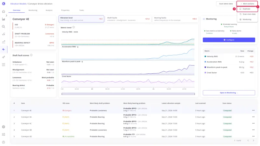The height and width of the screenshot is (146, 260).
Task: Click the metric trend time range slider
Action: [x=128, y=94]
